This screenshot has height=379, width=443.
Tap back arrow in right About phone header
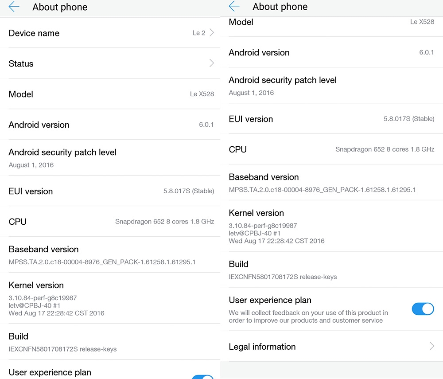(234, 7)
